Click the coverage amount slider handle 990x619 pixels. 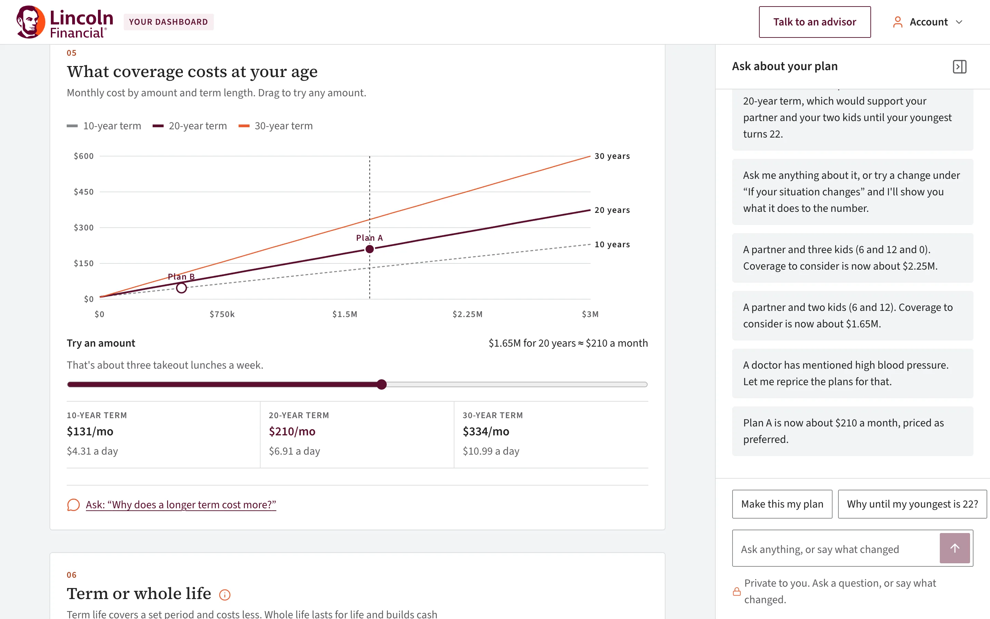(381, 384)
